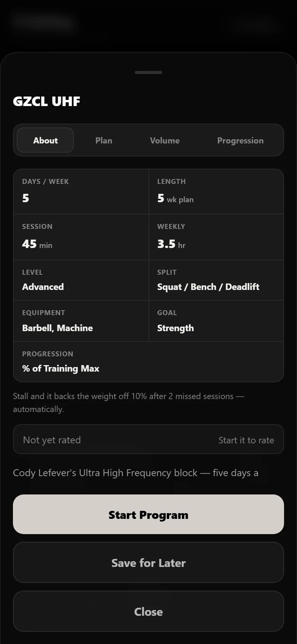This screenshot has width=297, height=644.
Task: Select the Weekly 3.5 hr cell
Action: [x=216, y=237]
